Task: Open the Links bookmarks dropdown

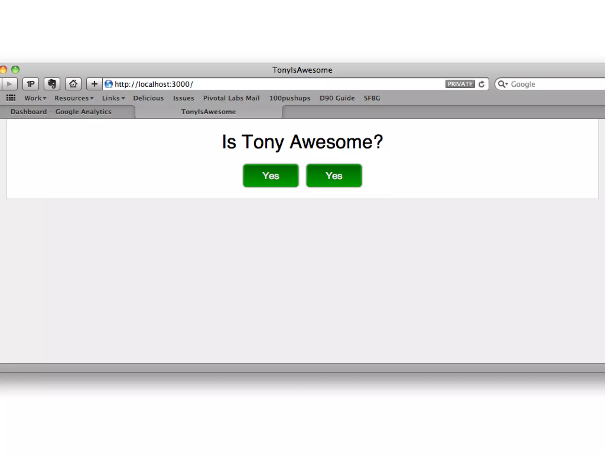Action: (x=113, y=98)
